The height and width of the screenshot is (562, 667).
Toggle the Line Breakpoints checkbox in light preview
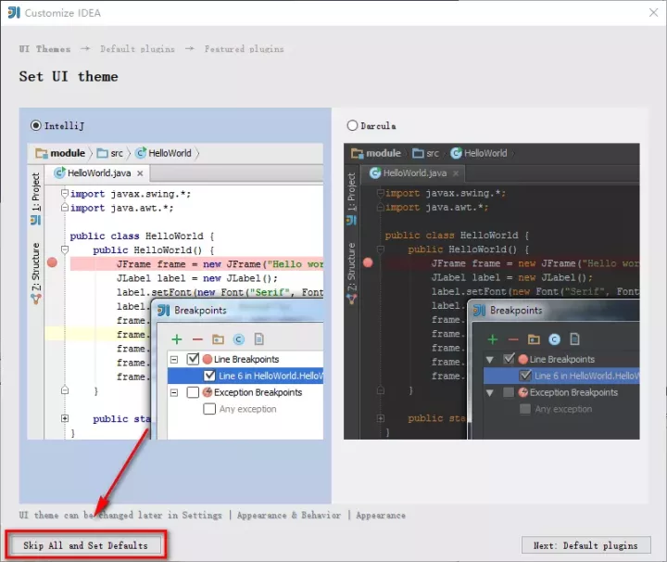tap(194, 360)
